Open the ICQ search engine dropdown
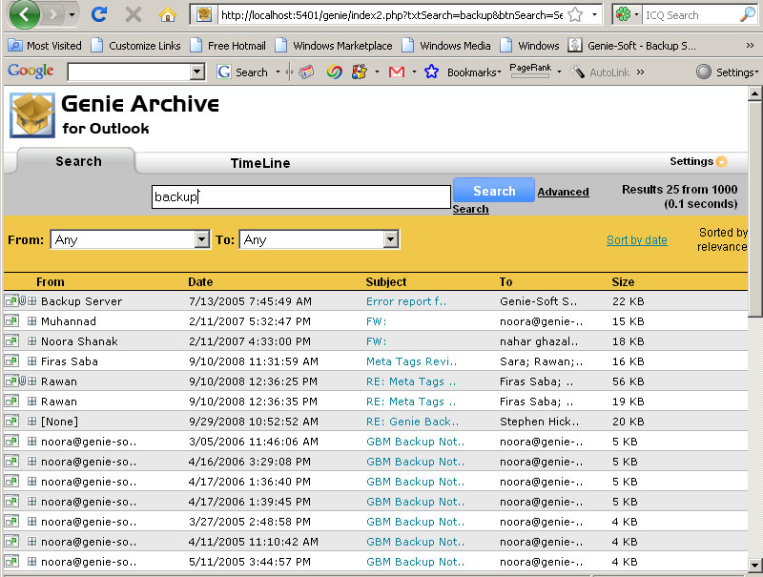The image size is (763, 577). coord(636,14)
